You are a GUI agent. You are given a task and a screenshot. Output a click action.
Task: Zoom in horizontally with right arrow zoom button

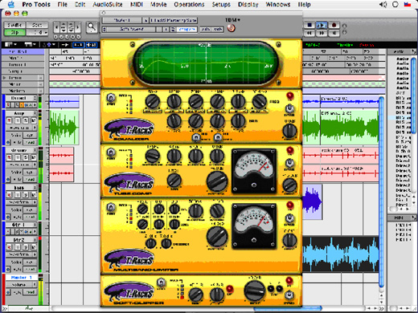tap(78, 27)
